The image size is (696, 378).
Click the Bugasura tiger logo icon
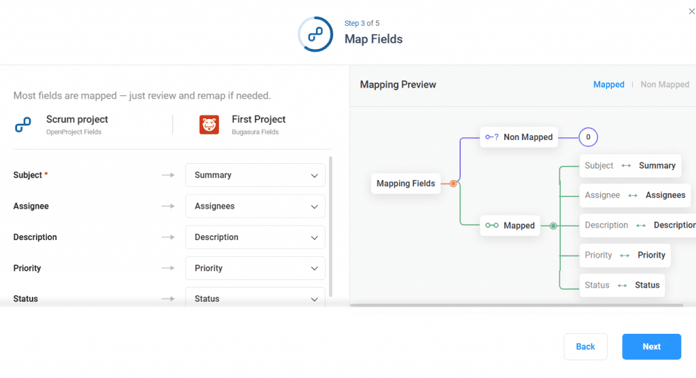[x=209, y=125]
